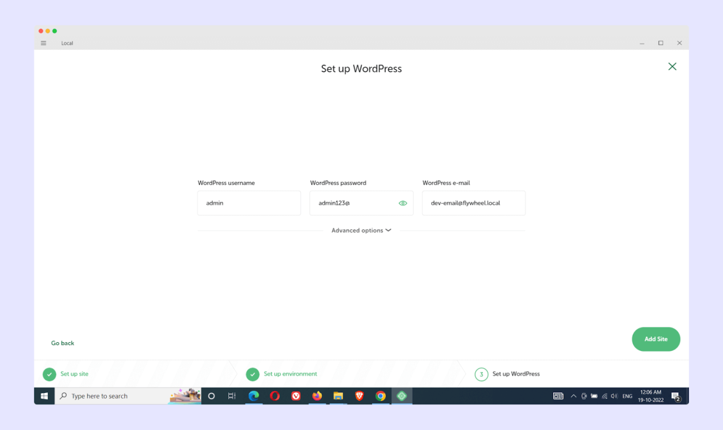Open the Windows notification center

point(676,396)
